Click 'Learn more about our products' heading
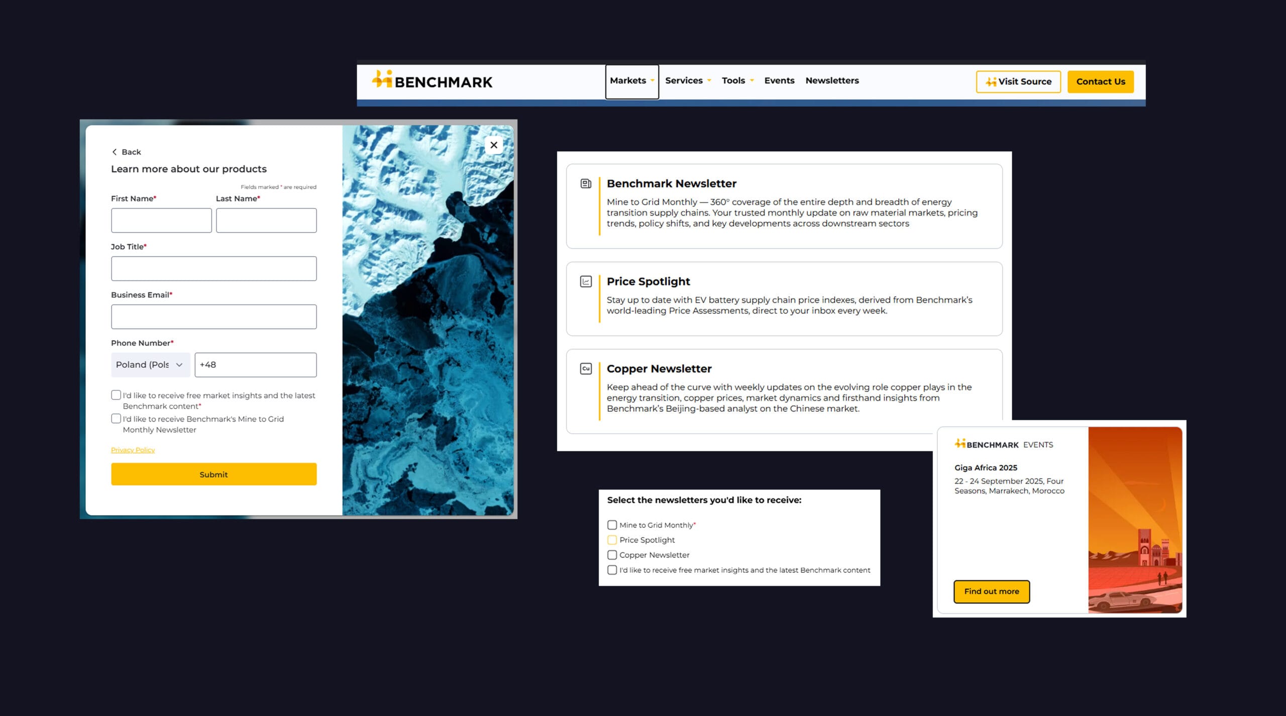This screenshot has width=1286, height=716. (x=189, y=169)
